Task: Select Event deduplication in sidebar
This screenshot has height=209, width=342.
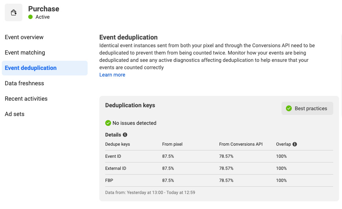Action: [x=45, y=68]
